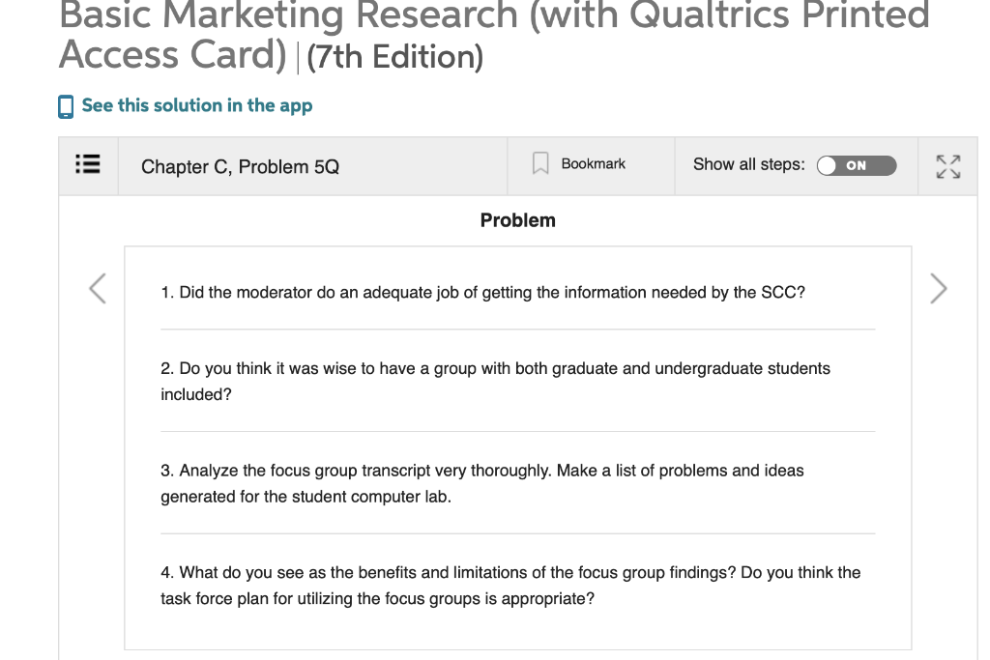Viewport: 990px width, 660px height.
Task: Click question 3 about the focus group transcript
Action: click(x=482, y=483)
